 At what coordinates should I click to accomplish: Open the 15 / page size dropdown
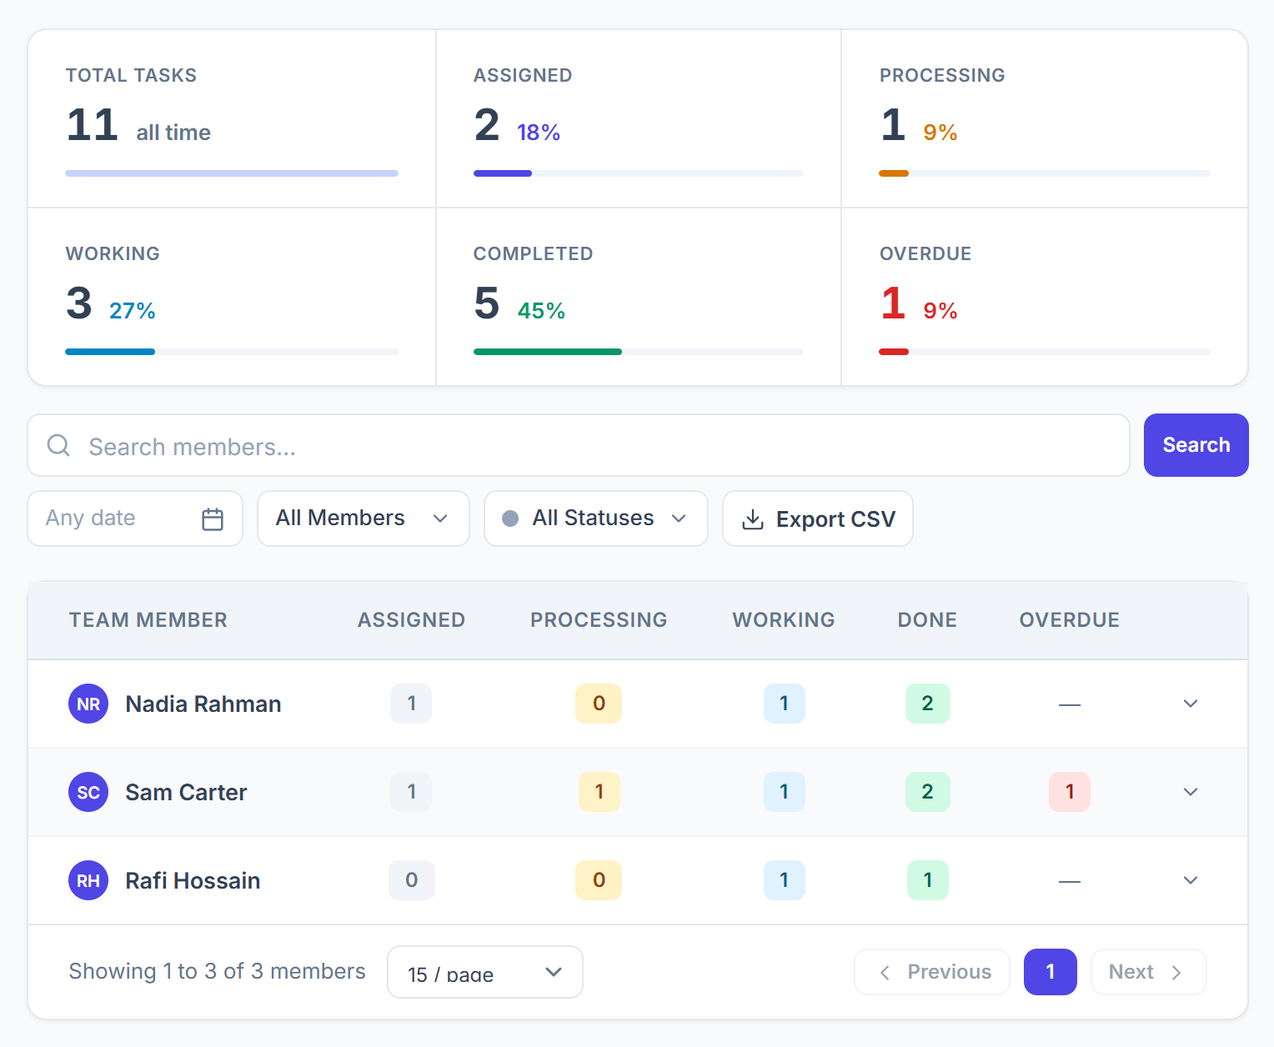tap(485, 972)
